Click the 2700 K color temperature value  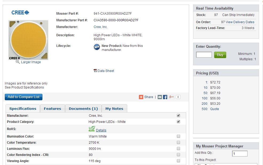[x=94, y=143]
